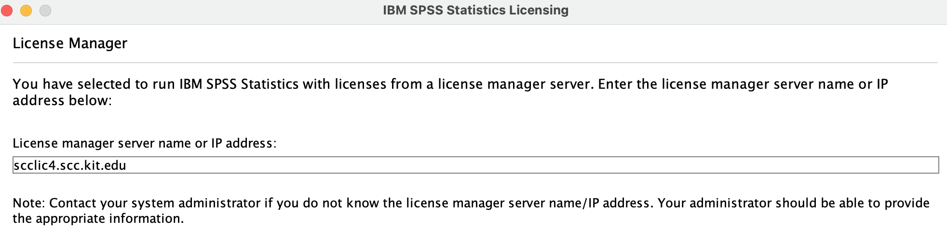Click the 'You have selected to run' instruction line
The width and height of the screenshot is (947, 245).
(x=450, y=84)
